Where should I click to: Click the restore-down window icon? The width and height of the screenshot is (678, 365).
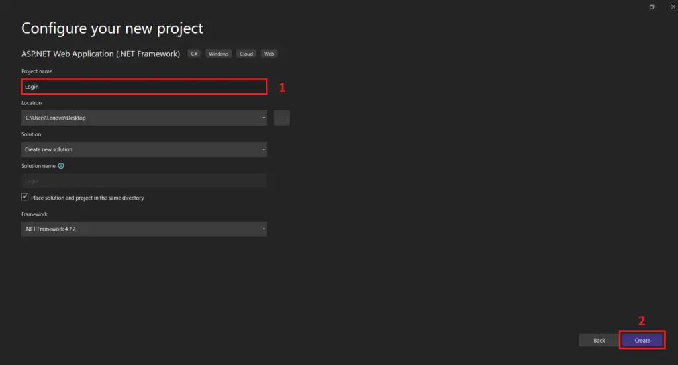652,7
